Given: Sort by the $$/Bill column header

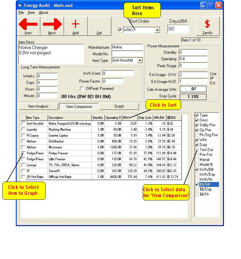Looking at the screenshot, I should (174, 117).
